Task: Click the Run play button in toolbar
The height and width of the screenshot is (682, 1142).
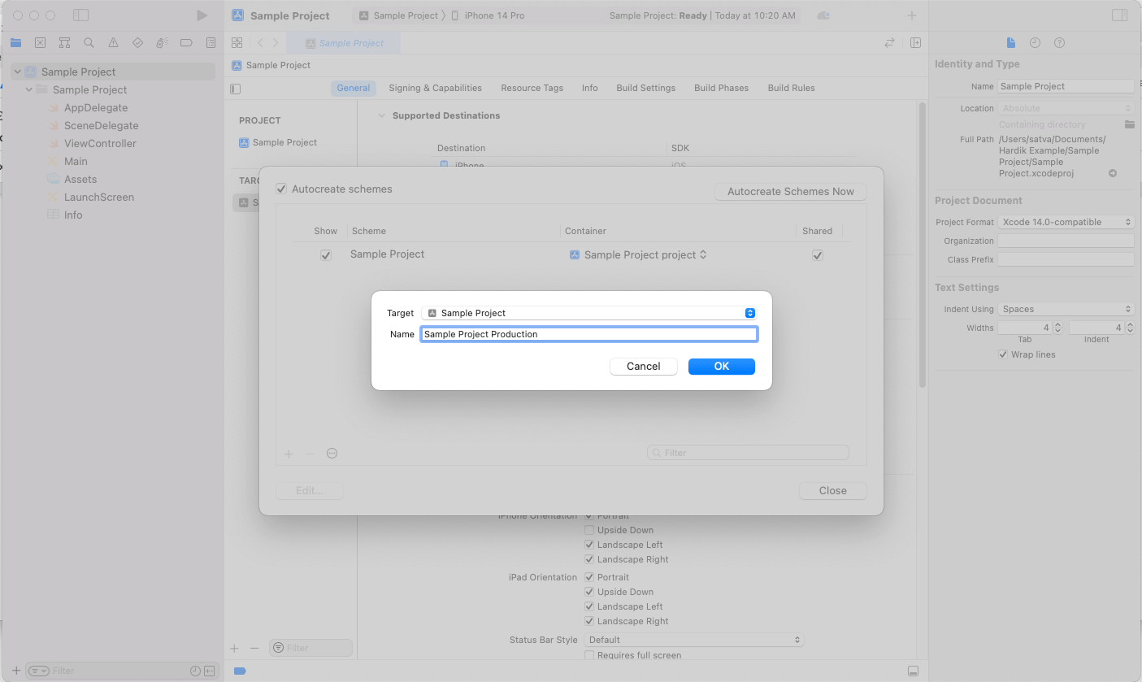Action: pyautogui.click(x=202, y=15)
